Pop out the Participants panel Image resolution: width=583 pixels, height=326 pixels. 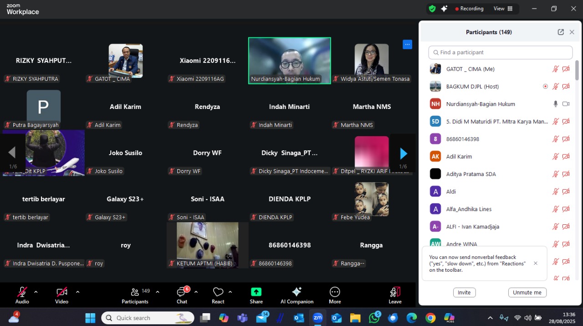pyautogui.click(x=561, y=32)
